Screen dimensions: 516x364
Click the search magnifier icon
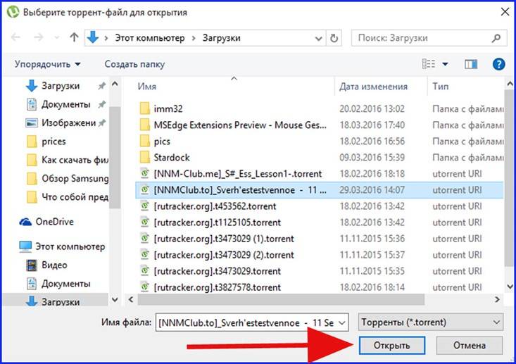click(x=496, y=38)
